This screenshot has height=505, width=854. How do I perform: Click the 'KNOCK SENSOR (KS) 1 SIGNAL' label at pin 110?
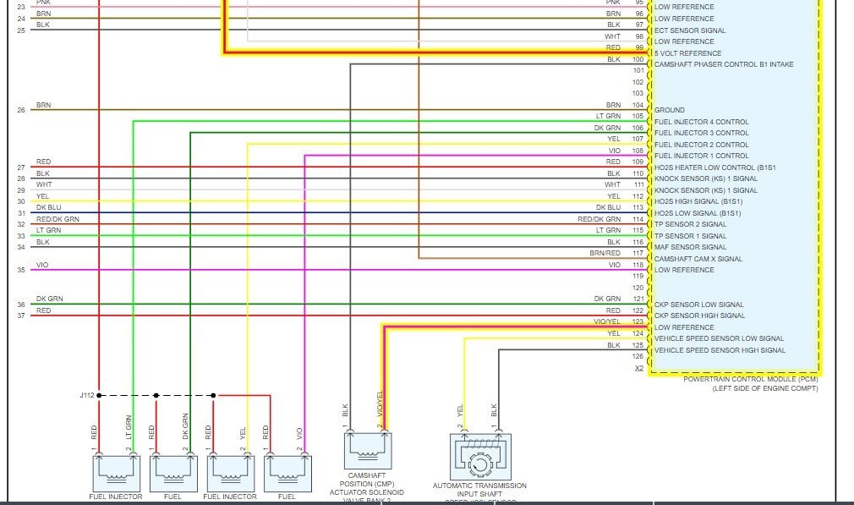[x=706, y=178]
